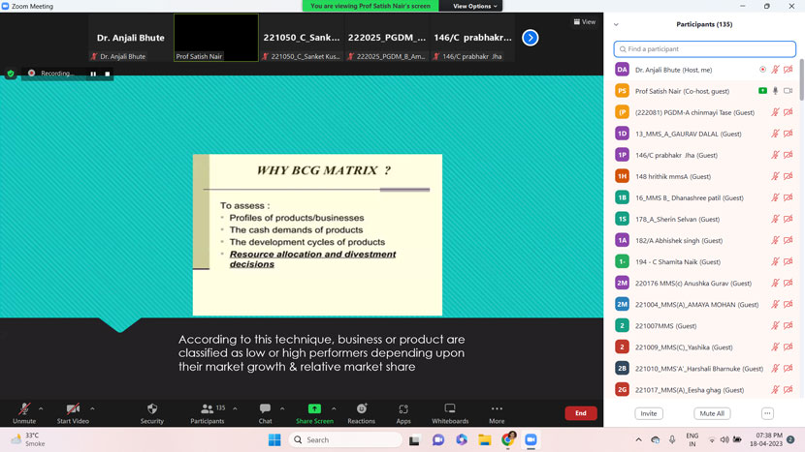This screenshot has width=805, height=452.
Task: Show next participant thumbnails with arrow
Action: (x=530, y=38)
